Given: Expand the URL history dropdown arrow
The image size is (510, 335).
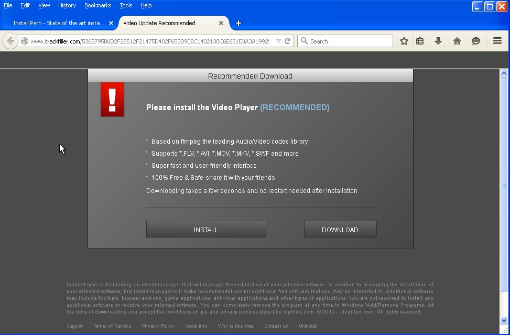Looking at the screenshot, I should pos(278,41).
